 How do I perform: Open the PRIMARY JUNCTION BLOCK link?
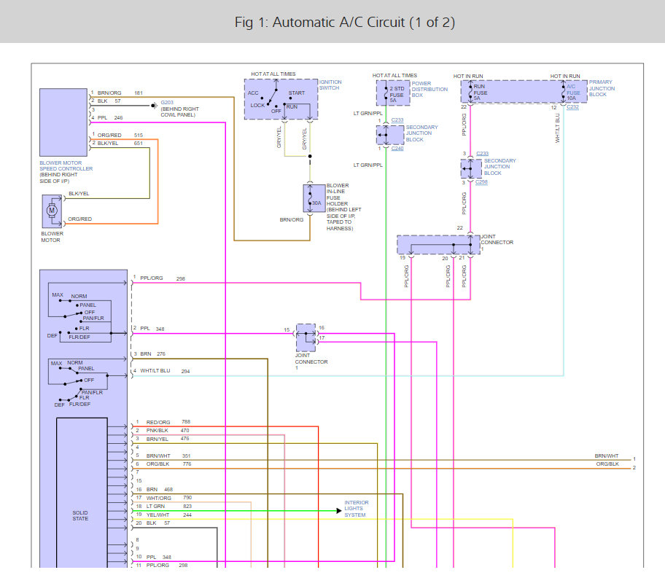tap(602, 88)
